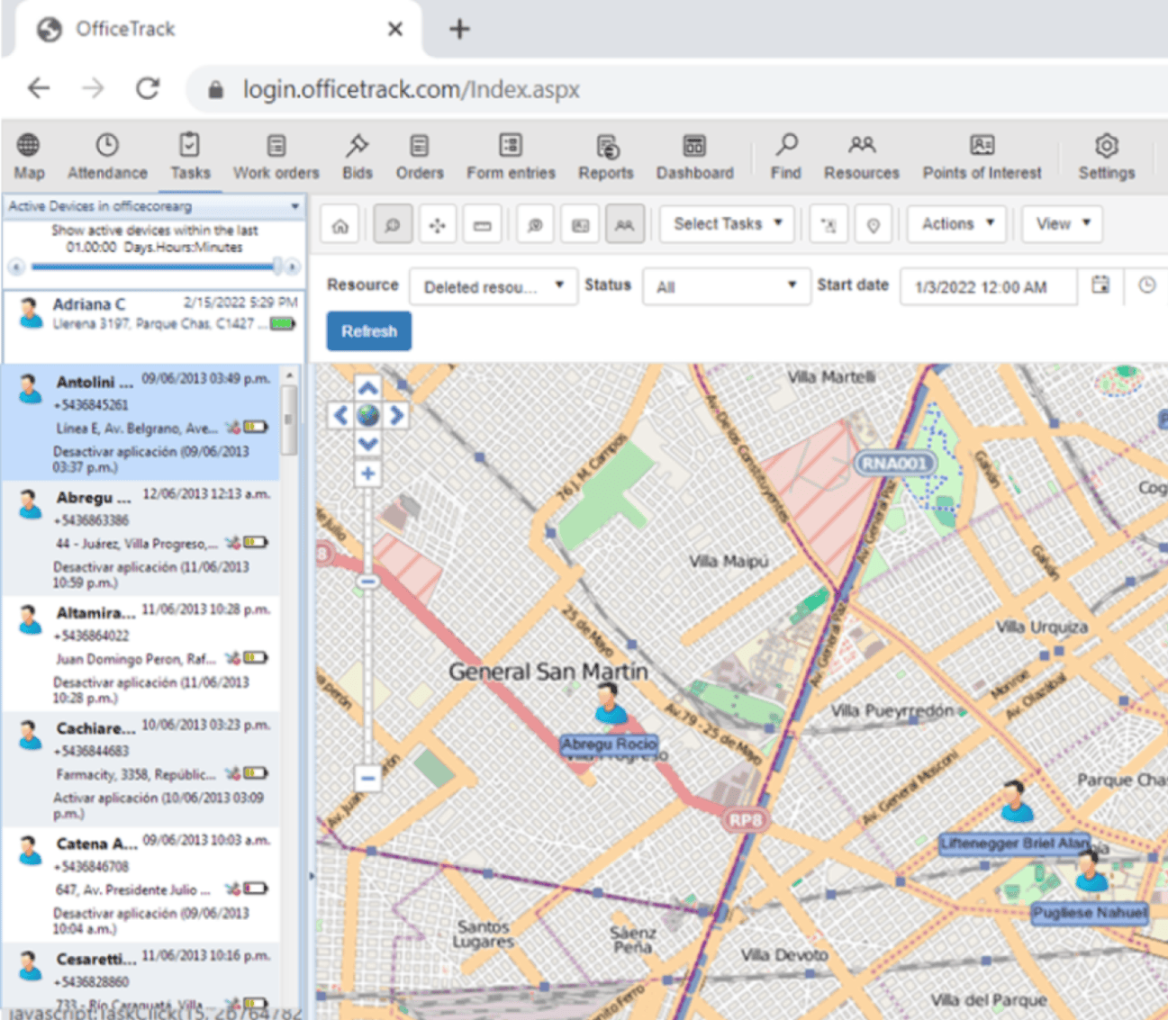Select the Adriana C device entry
This screenshot has width=1168, height=1020.
(154, 326)
